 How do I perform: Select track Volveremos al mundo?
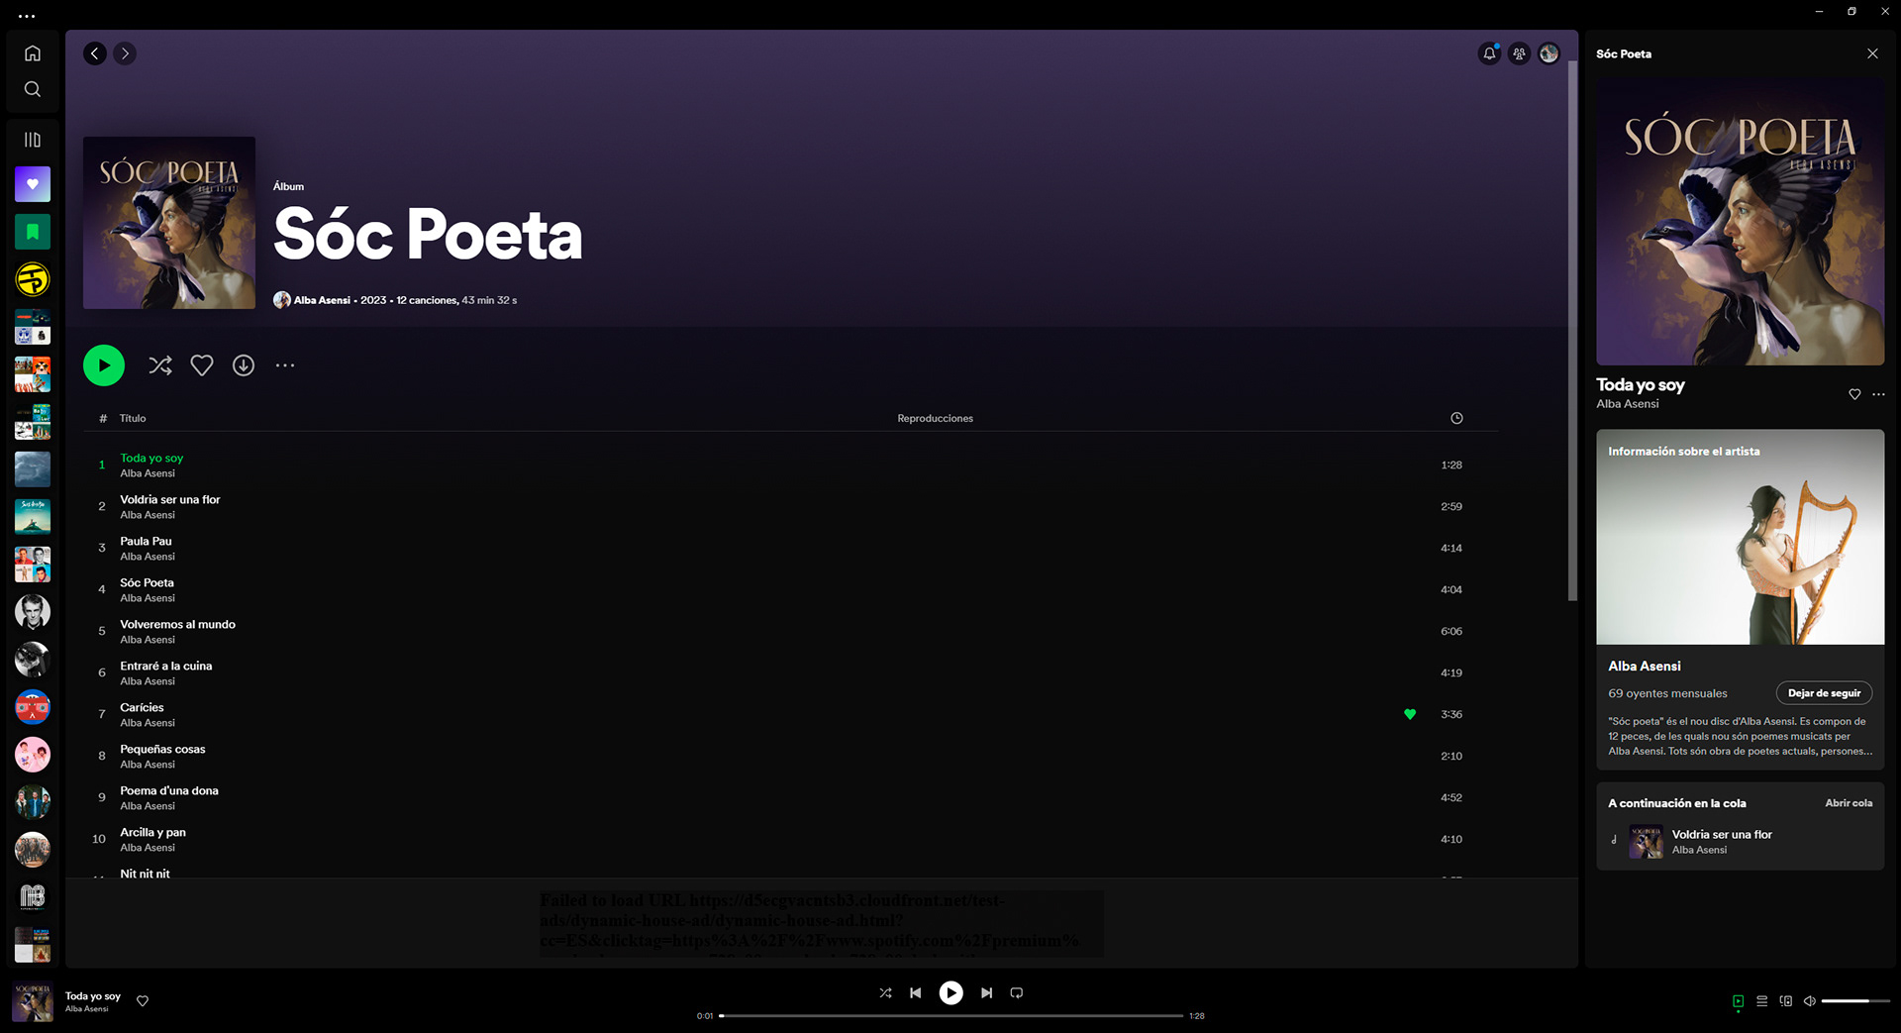(x=790, y=631)
